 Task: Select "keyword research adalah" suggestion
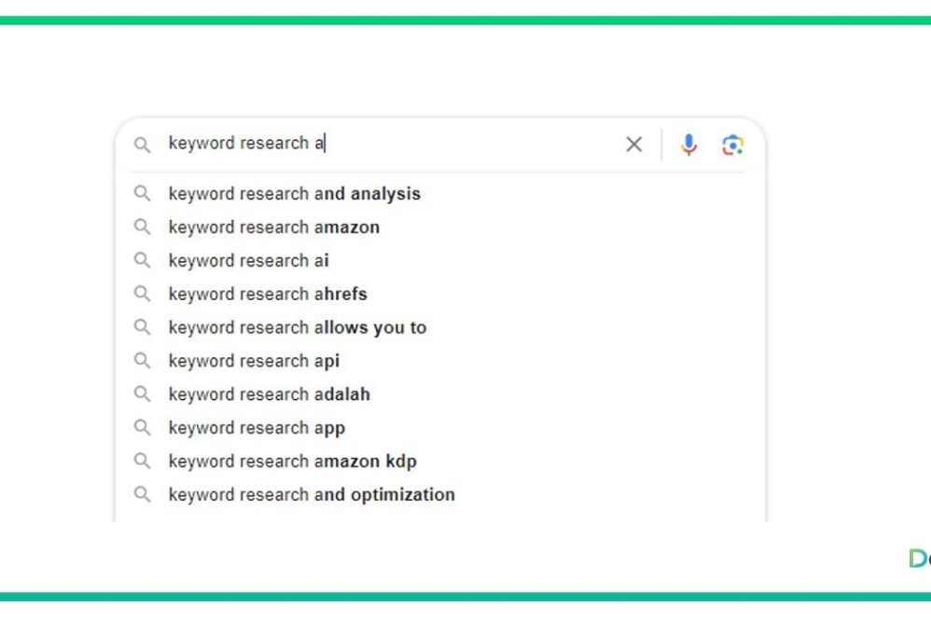[x=269, y=394]
